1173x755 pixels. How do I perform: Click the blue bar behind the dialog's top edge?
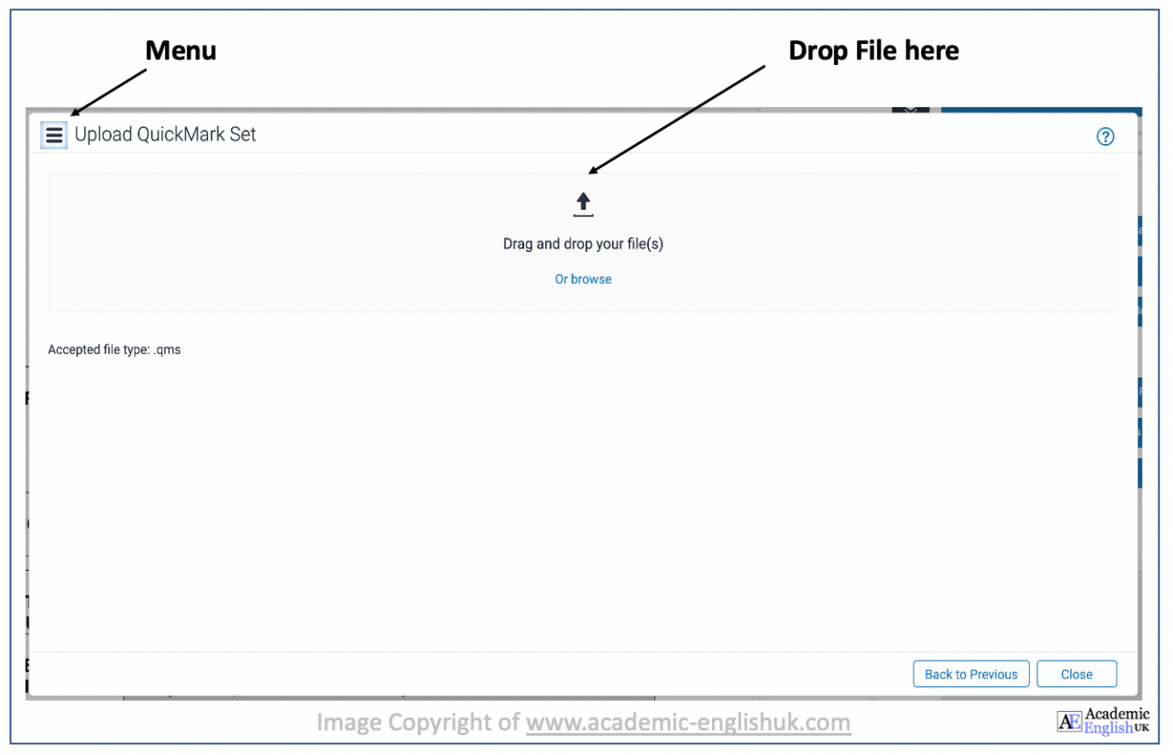pyautogui.click(x=1036, y=110)
